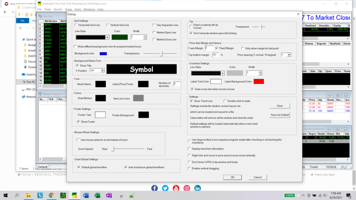The image size is (356, 200).
Task: Click the Number of decimals field
Action: point(177,84)
